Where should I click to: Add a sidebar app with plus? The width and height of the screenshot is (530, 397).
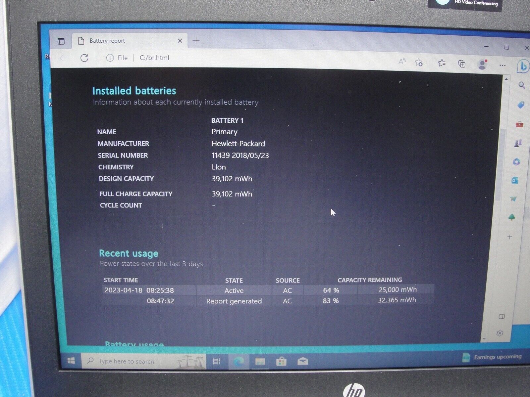click(x=510, y=237)
